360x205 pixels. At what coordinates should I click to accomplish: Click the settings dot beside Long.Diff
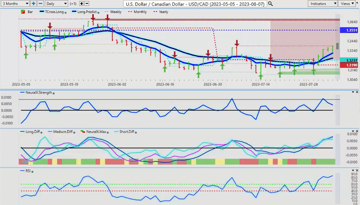click(41, 132)
